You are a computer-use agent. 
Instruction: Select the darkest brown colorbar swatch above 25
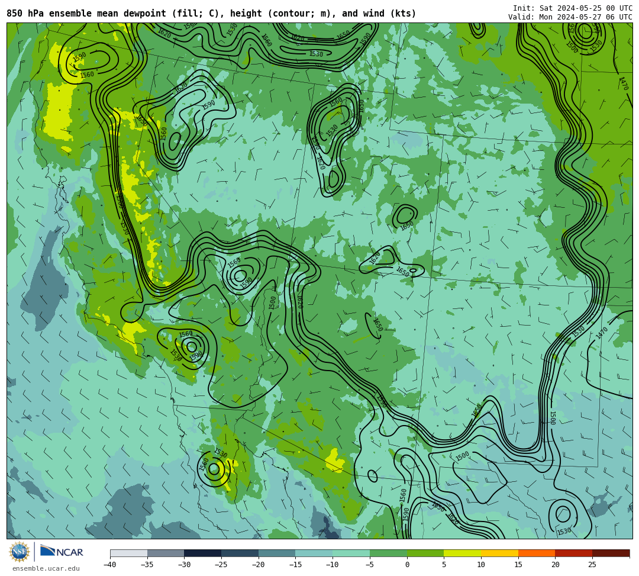[x=611, y=553]
